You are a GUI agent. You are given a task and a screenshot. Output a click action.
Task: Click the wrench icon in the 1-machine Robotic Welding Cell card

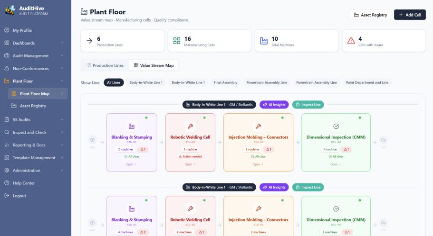click(190, 127)
